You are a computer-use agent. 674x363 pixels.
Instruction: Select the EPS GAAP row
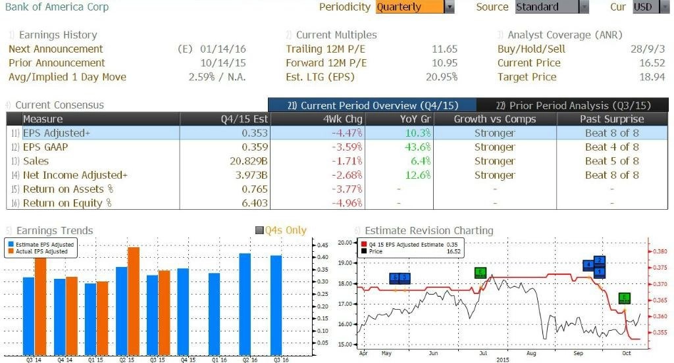337,147
